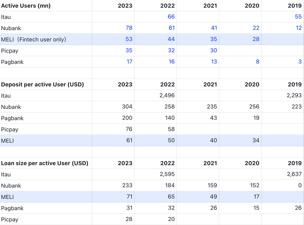Click MELI fintech 2023 users value 53

click(129, 39)
